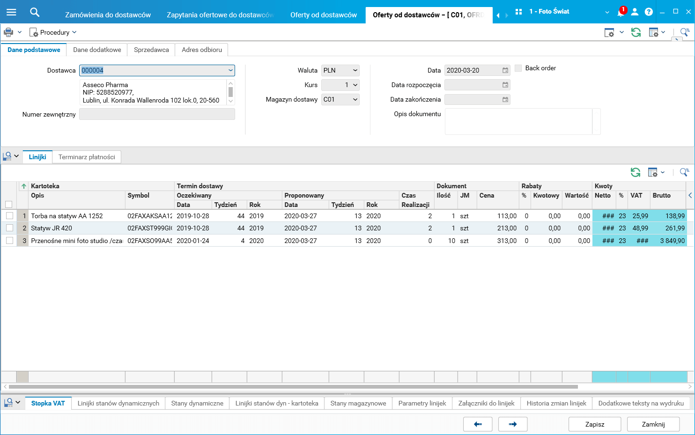Screen dimensions: 695x435
Task: Click the top toolbar window settings icon
Action: (x=609, y=32)
